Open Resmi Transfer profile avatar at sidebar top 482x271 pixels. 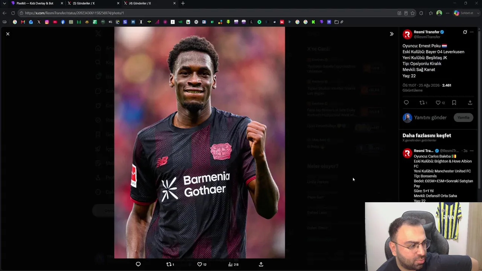point(407,34)
